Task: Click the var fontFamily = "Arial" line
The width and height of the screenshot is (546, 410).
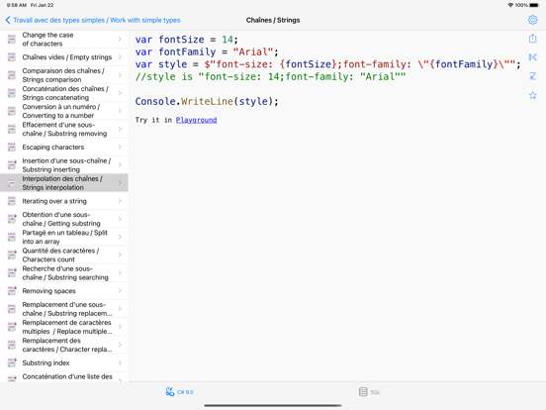Action: click(207, 51)
